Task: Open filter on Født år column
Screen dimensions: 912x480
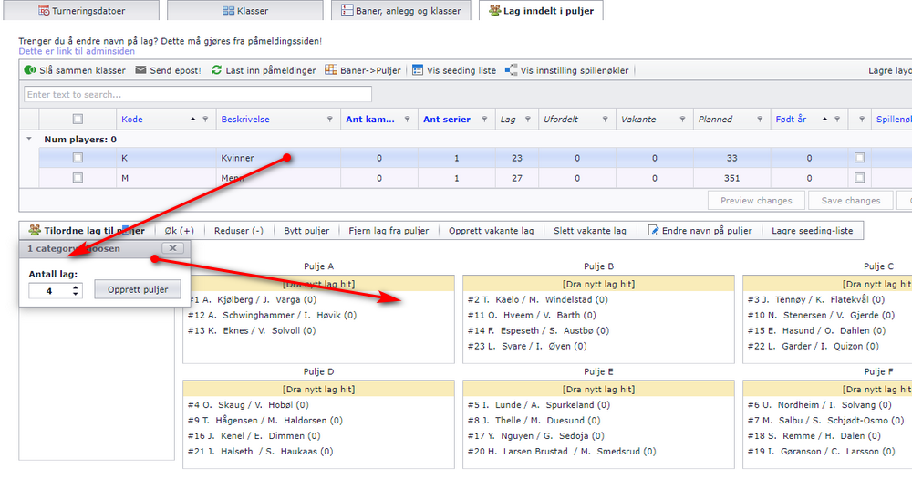Action: (837, 120)
